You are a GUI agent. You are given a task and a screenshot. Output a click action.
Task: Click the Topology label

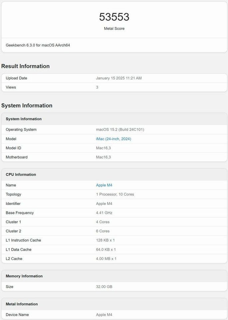click(x=13, y=194)
